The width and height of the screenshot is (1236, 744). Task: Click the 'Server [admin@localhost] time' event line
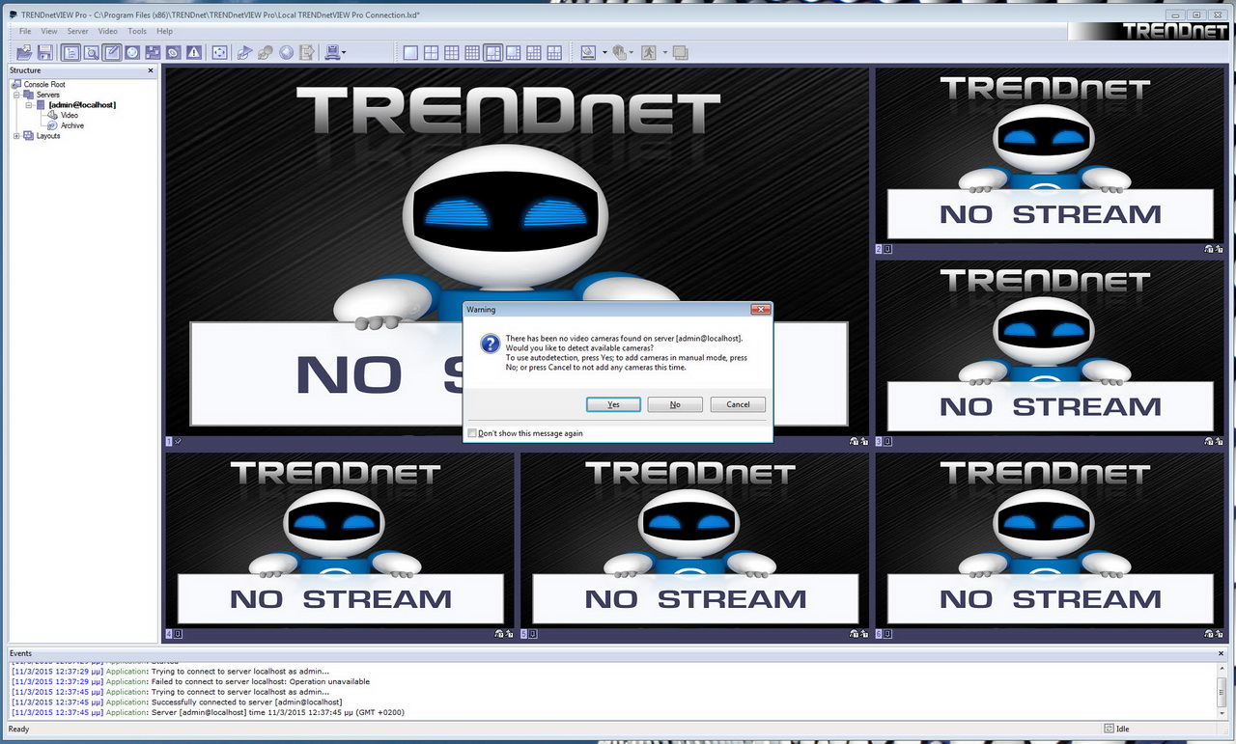click(208, 712)
